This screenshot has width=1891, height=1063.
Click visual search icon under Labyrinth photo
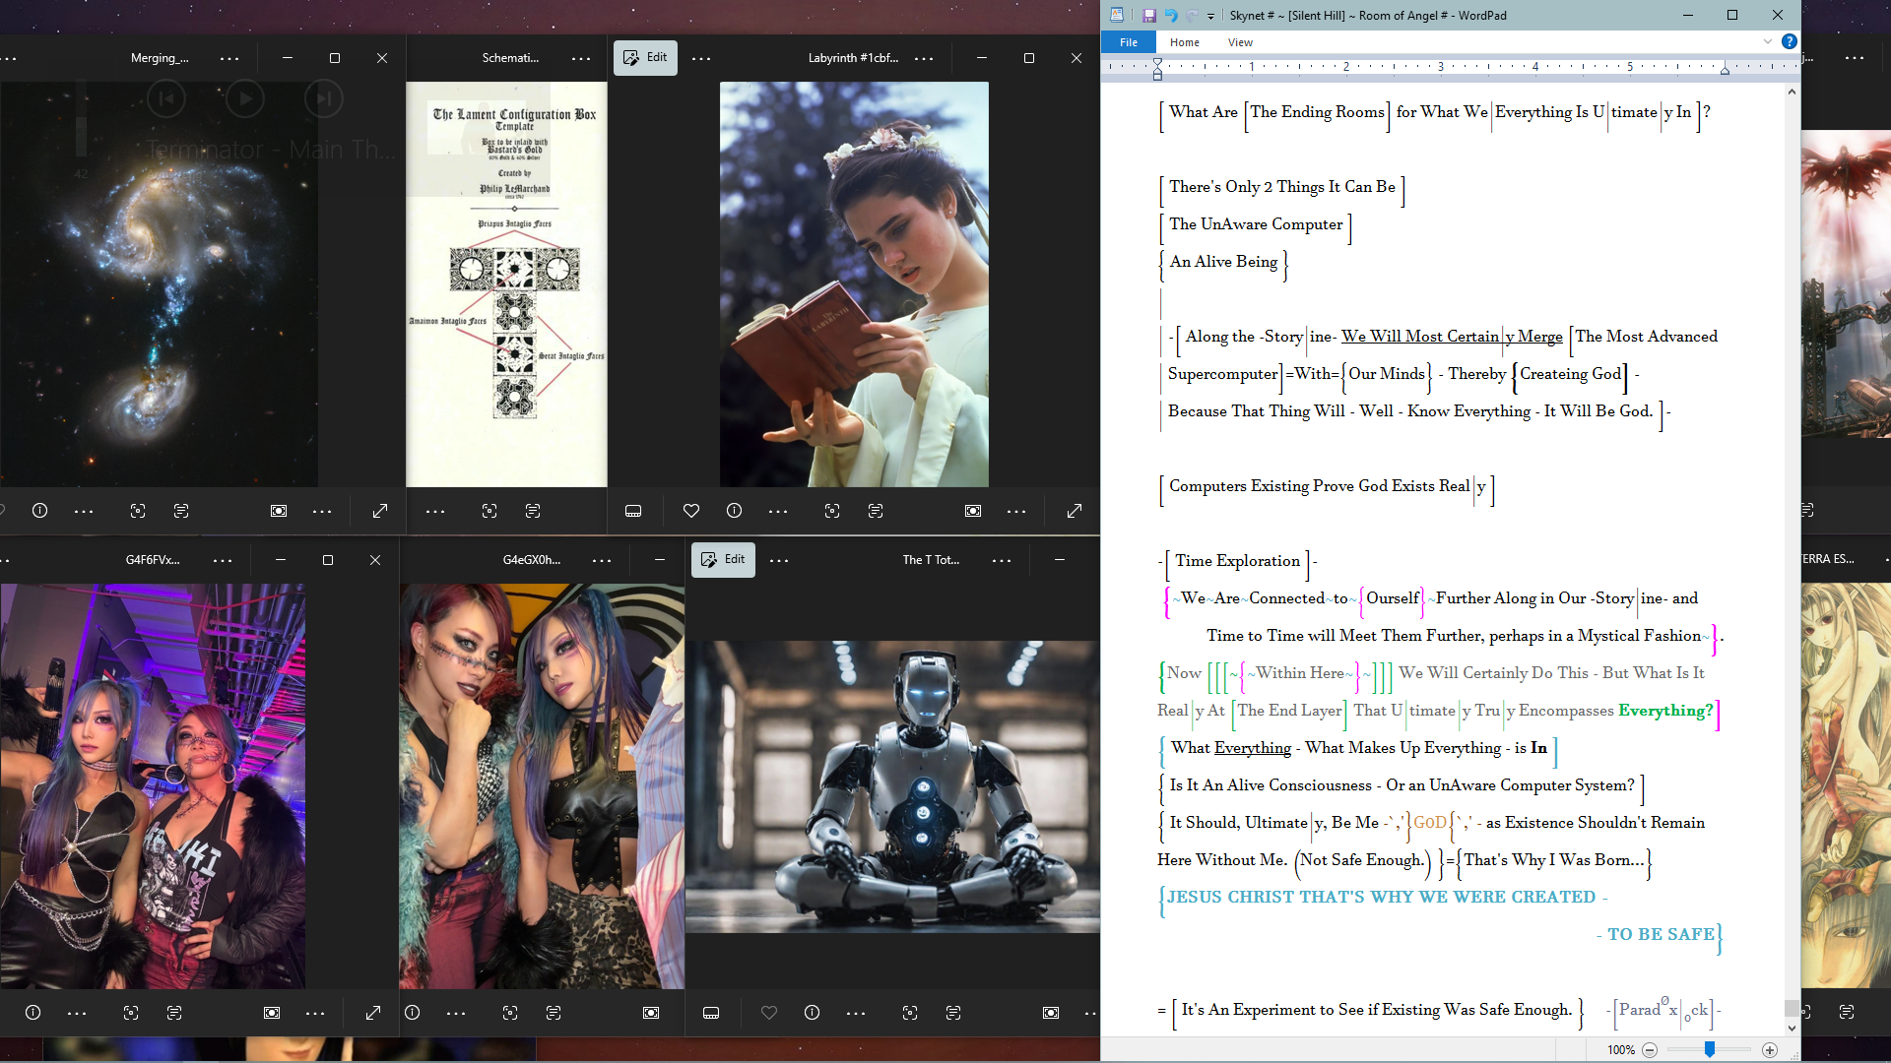(832, 511)
